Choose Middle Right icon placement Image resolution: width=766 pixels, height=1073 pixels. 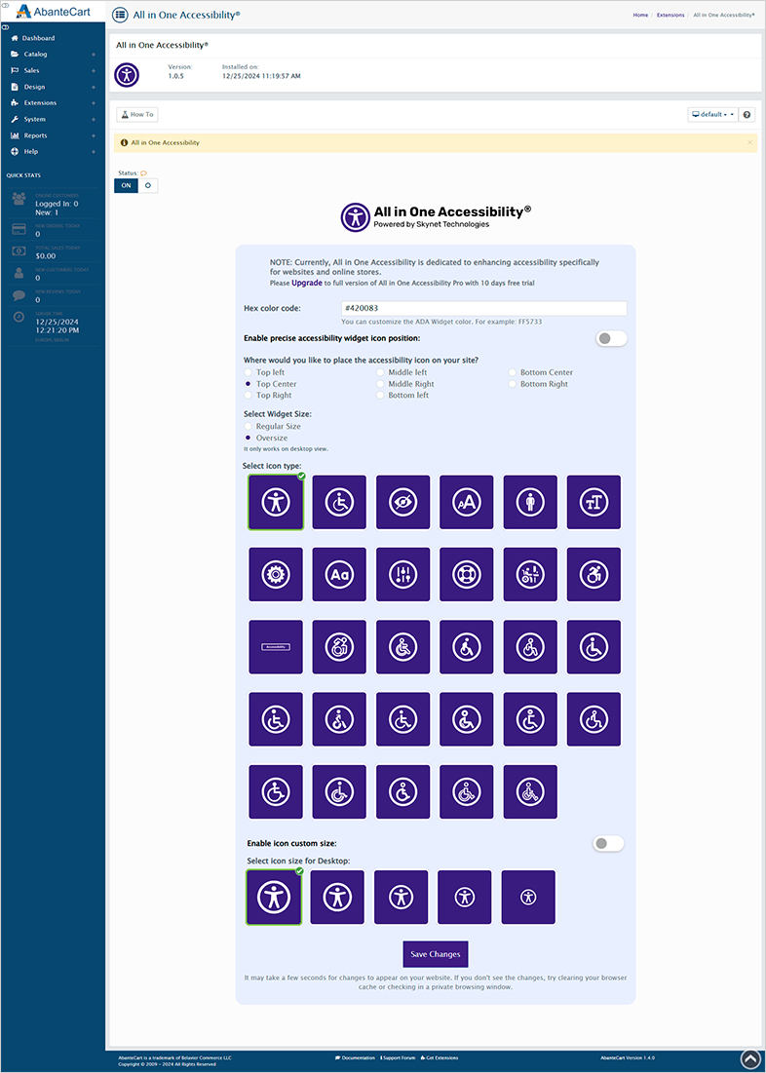[381, 385]
